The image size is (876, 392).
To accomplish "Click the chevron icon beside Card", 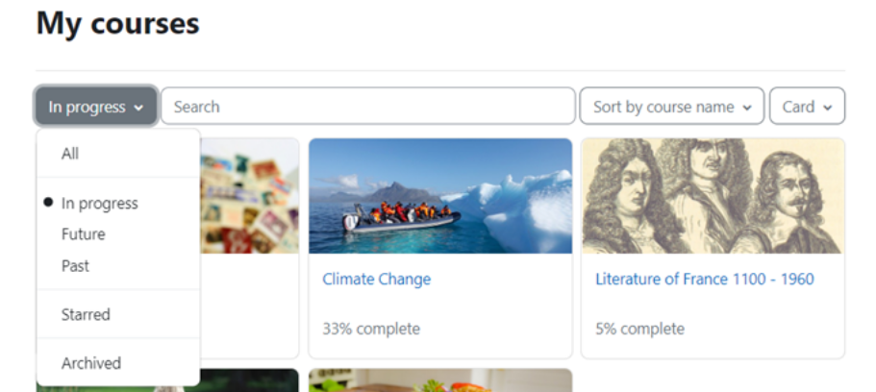I will coord(828,108).
